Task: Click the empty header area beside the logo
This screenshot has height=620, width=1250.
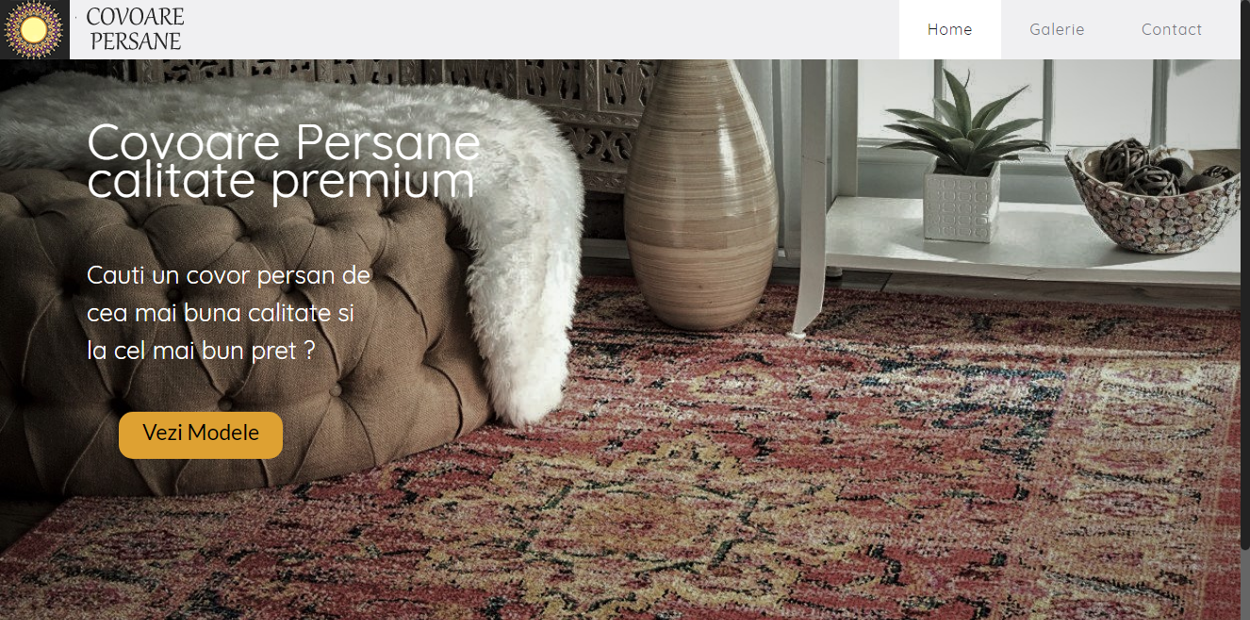Action: [x=542, y=29]
